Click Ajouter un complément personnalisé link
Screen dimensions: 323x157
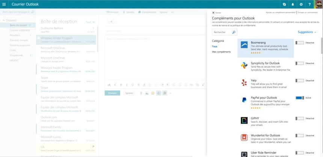(281, 12)
